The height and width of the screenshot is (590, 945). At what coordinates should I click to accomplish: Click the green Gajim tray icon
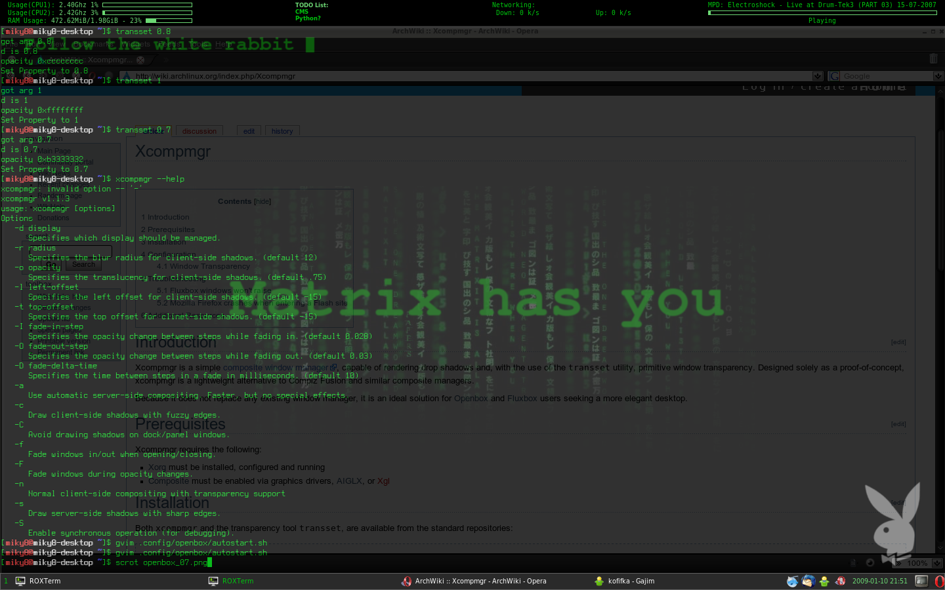point(824,581)
